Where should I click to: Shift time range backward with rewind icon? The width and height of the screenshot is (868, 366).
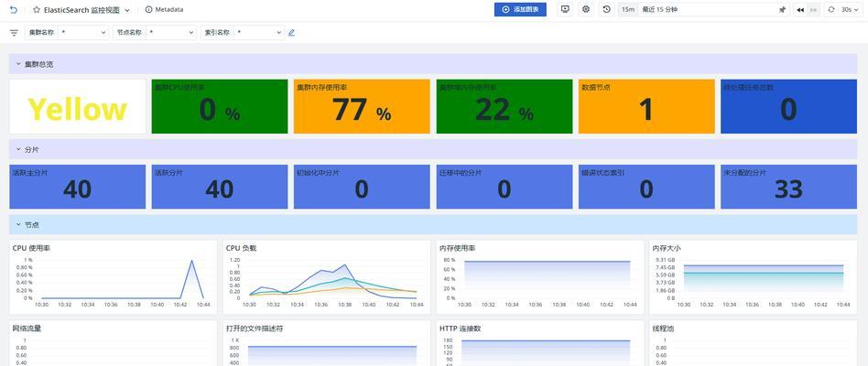click(800, 9)
